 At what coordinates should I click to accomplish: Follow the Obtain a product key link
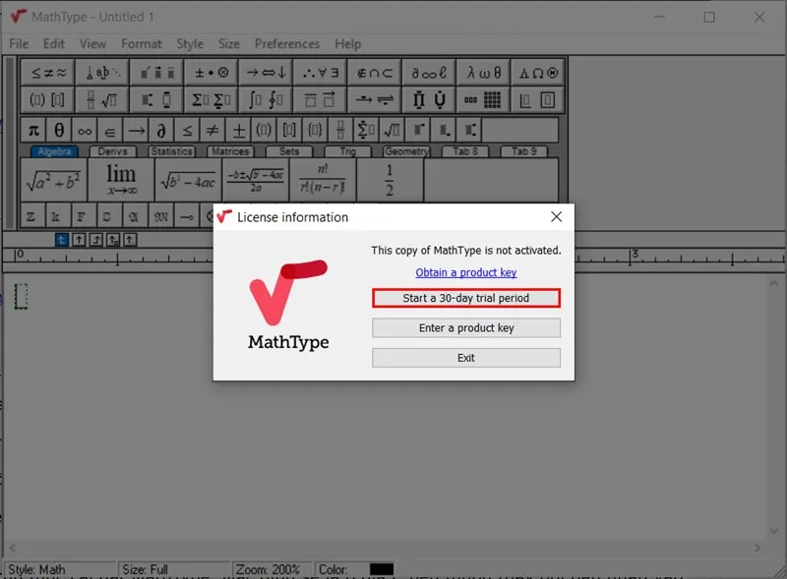pyautogui.click(x=465, y=272)
